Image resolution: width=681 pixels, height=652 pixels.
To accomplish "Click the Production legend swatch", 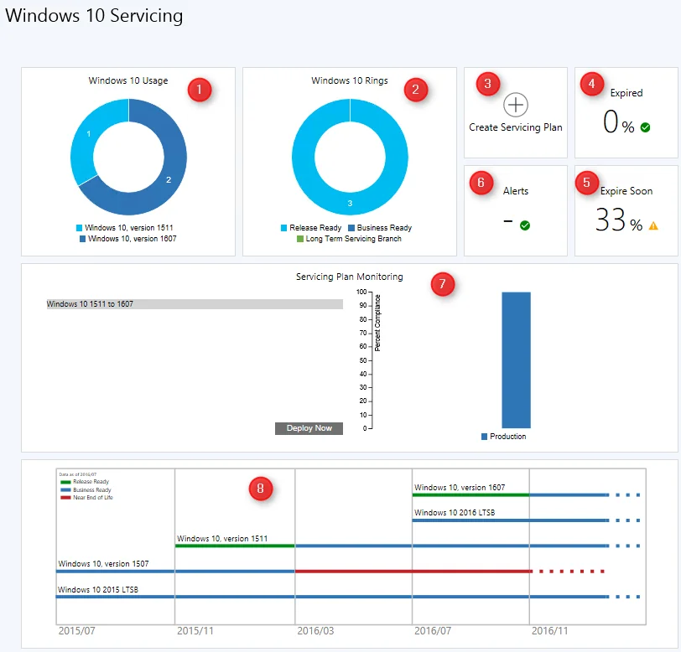I will (484, 437).
